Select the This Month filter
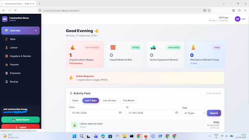 (x=129, y=101)
